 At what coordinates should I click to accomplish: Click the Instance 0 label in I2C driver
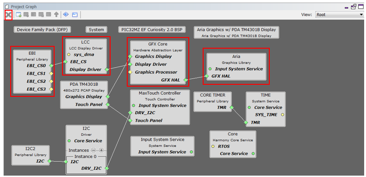click(85, 157)
